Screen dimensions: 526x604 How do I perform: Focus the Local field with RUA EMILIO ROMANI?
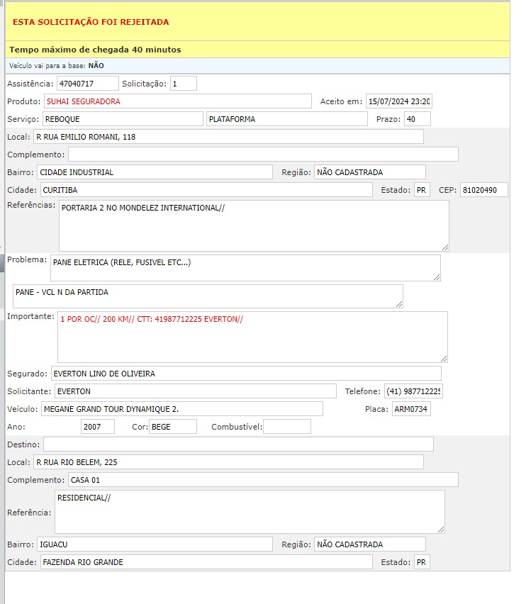228,137
